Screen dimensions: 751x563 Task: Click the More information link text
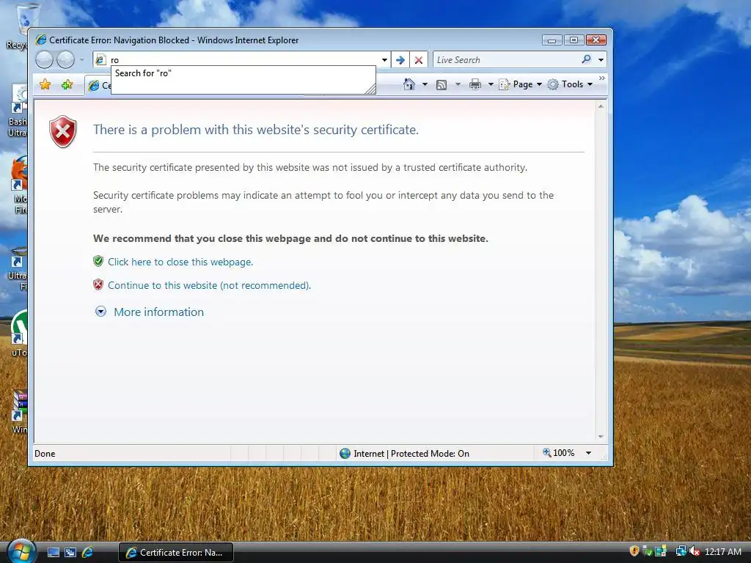pos(158,312)
